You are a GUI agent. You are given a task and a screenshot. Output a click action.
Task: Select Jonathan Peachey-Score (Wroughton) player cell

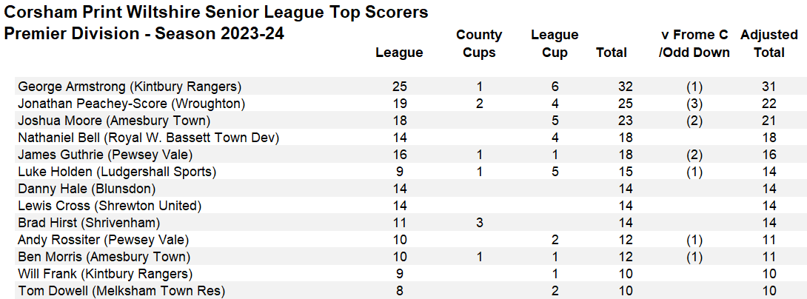(x=131, y=104)
